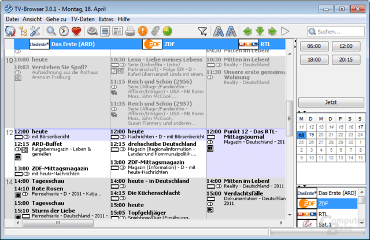Open settings via wrench and screwdriver icon
The image size is (370, 240).
click(x=35, y=31)
